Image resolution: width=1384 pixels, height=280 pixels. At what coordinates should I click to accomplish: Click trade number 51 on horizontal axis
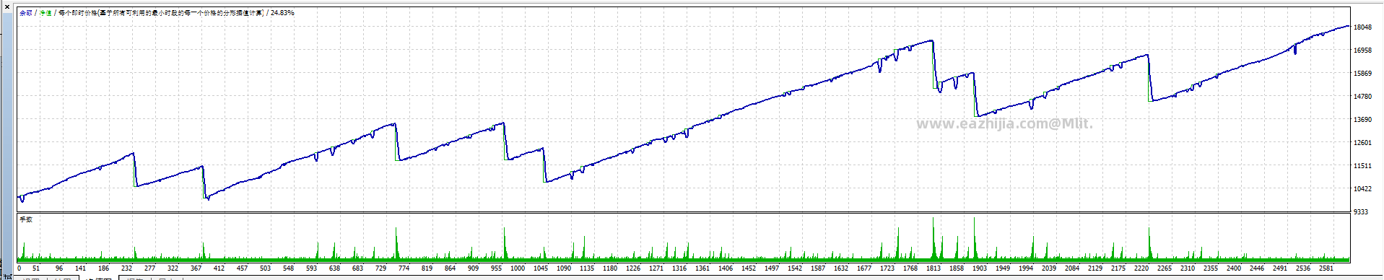pyautogui.click(x=36, y=268)
